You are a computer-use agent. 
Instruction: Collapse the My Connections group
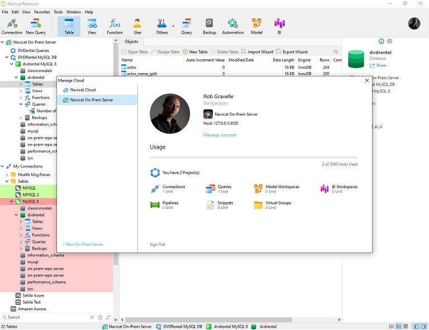click(x=2, y=166)
